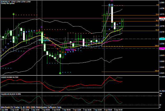The width and height of the screenshot is (165, 111).
Task: Click the '7 Apr 20:00' time axis label
Action: pyautogui.click(x=98, y=110)
